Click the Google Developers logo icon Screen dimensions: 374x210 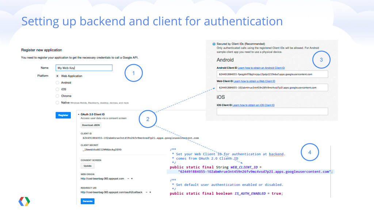tap(24, 202)
